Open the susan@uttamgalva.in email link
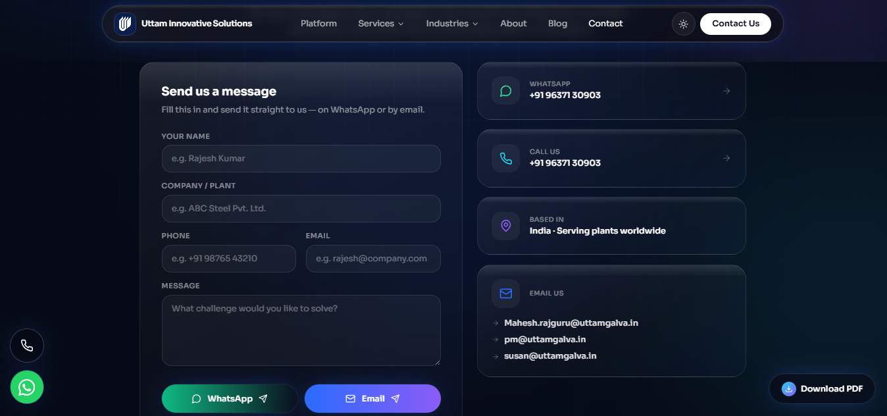Image resolution: width=887 pixels, height=416 pixels. 550,356
